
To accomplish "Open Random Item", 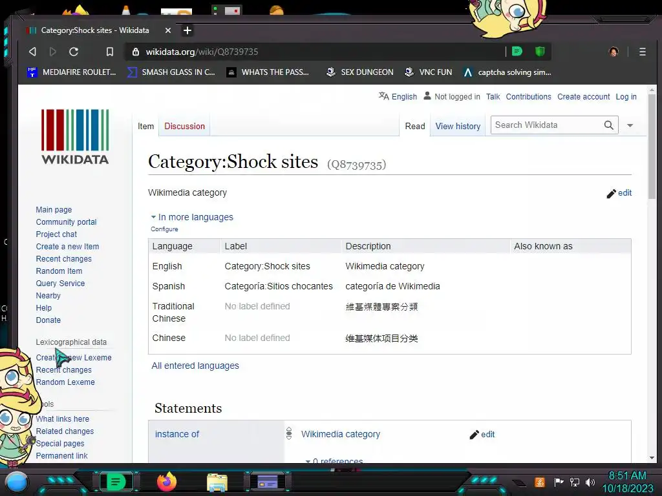I will (59, 271).
